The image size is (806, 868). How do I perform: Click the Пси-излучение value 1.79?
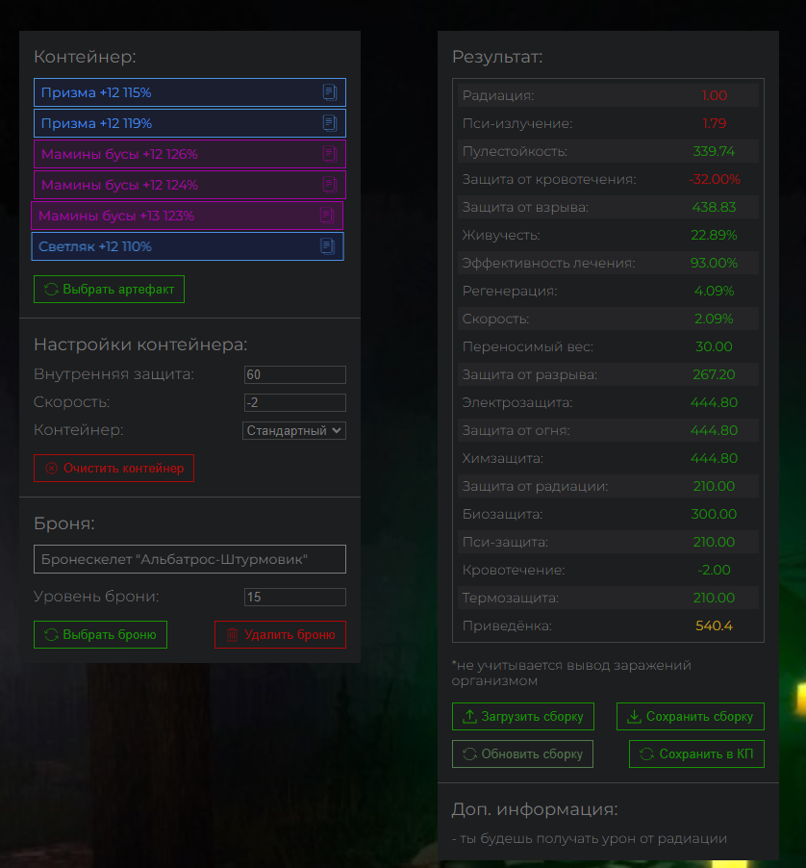(x=715, y=123)
